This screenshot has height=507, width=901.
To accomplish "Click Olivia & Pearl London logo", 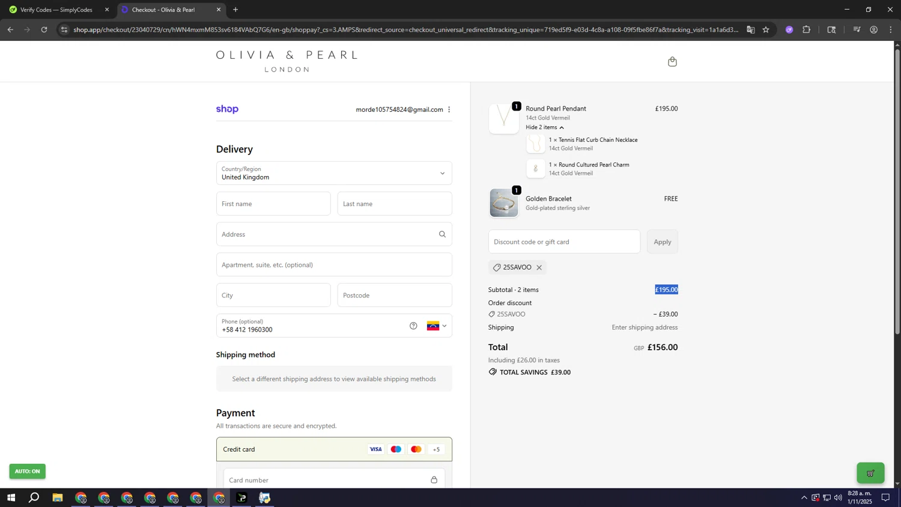I will [287, 61].
